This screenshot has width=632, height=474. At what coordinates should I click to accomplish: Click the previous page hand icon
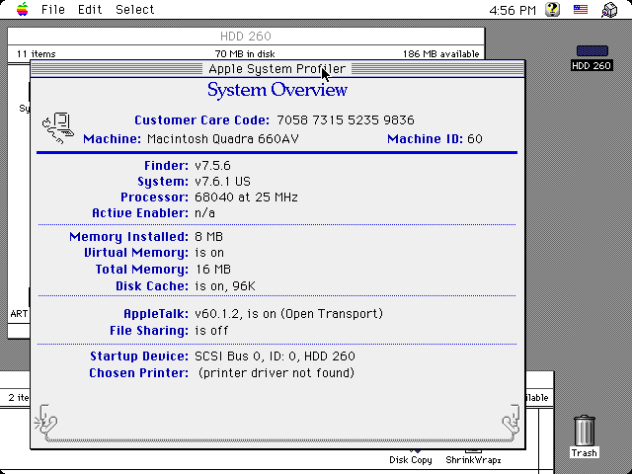(45, 421)
